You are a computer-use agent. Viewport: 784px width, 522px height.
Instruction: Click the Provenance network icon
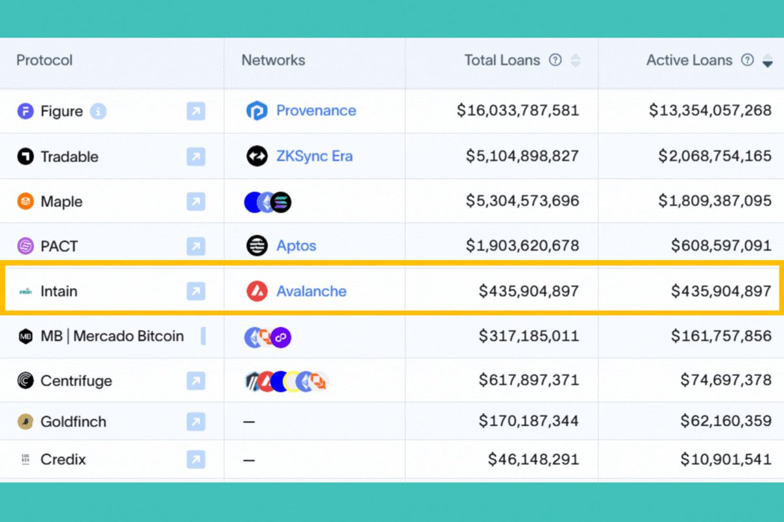tap(257, 111)
